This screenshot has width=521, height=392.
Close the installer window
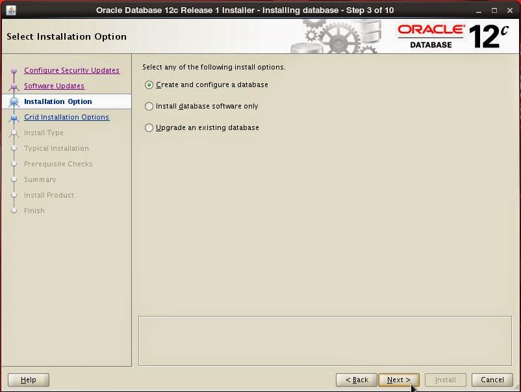point(510,10)
